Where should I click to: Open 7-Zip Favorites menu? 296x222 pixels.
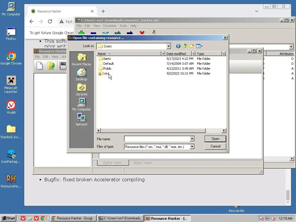point(110,26)
